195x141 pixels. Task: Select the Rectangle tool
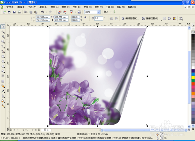3,57
